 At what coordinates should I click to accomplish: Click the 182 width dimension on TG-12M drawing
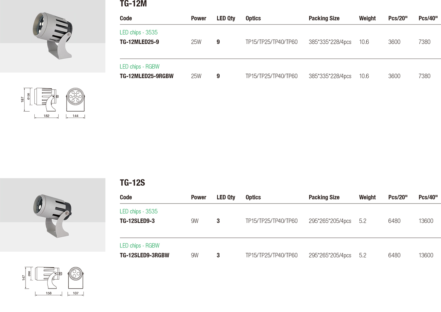(47, 116)
